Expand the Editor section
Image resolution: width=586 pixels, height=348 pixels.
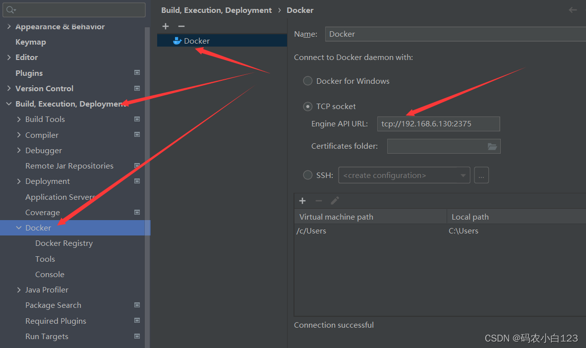click(9, 57)
